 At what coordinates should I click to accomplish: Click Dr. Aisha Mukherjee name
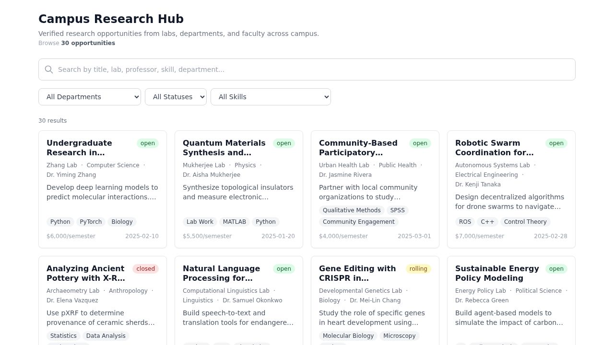pos(212,175)
